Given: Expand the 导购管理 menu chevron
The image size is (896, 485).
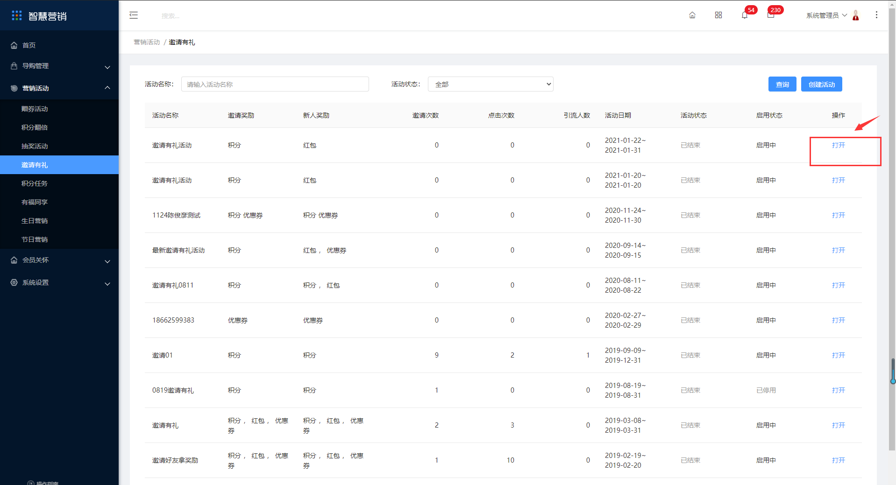Looking at the screenshot, I should click(107, 67).
